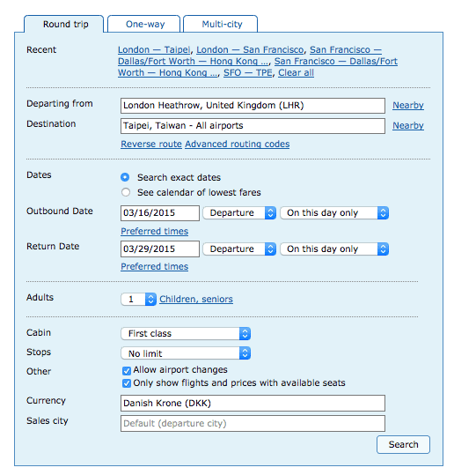Click the Sales city input field
Viewport: 454px width, 475px height.
(253, 424)
